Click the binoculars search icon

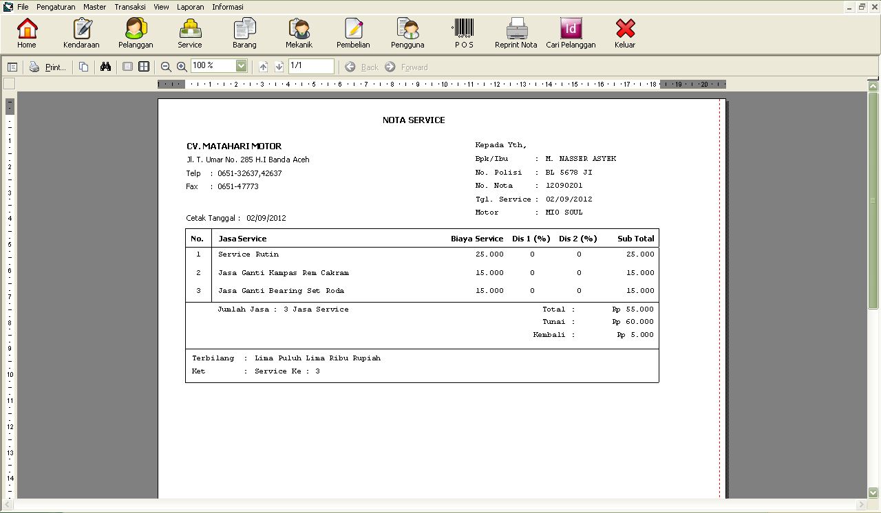(105, 66)
